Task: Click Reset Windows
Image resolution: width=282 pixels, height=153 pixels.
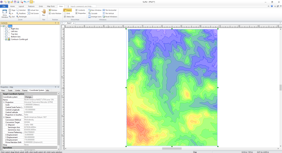Action: pyautogui.click(x=110, y=17)
